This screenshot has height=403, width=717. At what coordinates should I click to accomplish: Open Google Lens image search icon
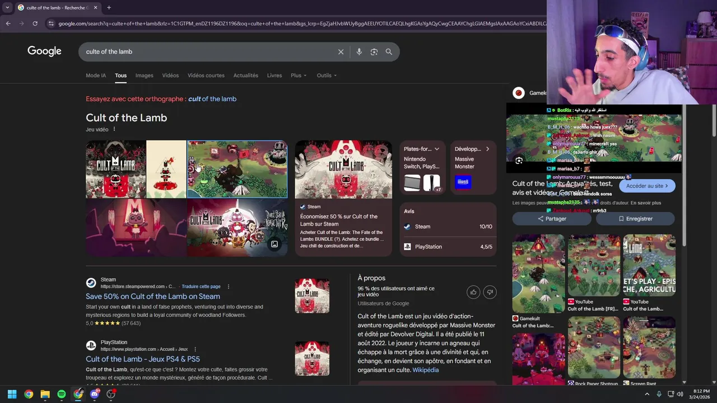[374, 51]
